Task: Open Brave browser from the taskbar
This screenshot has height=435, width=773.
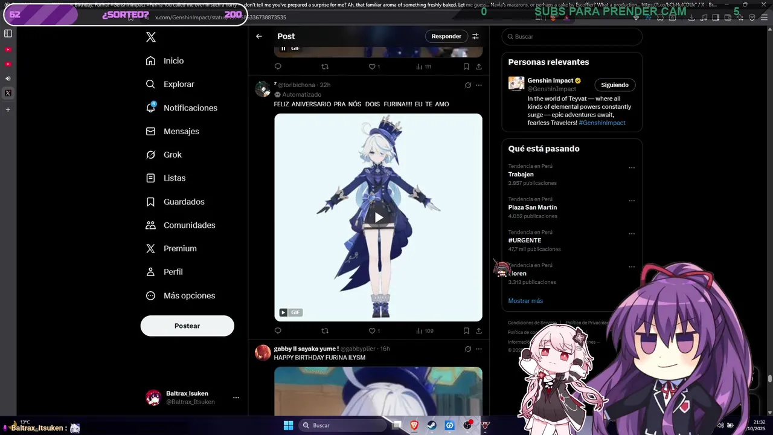Action: 414,425
